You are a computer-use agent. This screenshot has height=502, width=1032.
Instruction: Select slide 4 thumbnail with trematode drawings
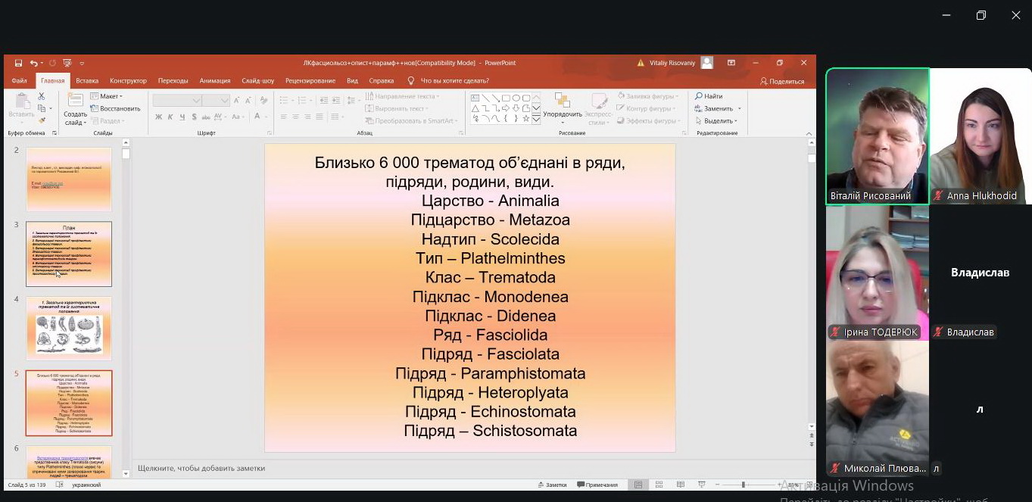(69, 328)
